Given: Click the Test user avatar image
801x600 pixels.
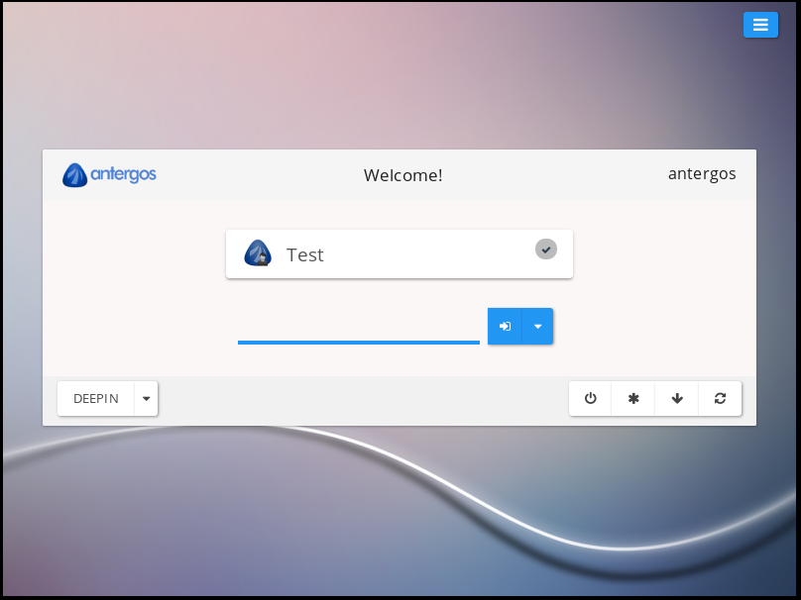Looking at the screenshot, I should tap(258, 253).
